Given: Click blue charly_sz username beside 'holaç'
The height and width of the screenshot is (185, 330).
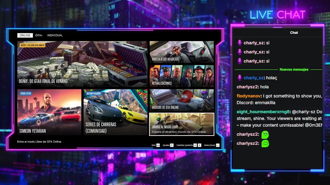Looking at the screenshot, I should point(253,78).
